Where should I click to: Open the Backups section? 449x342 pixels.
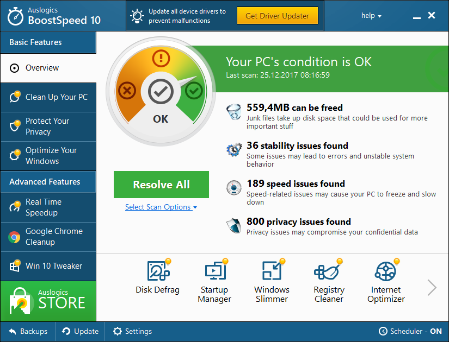pos(28,332)
